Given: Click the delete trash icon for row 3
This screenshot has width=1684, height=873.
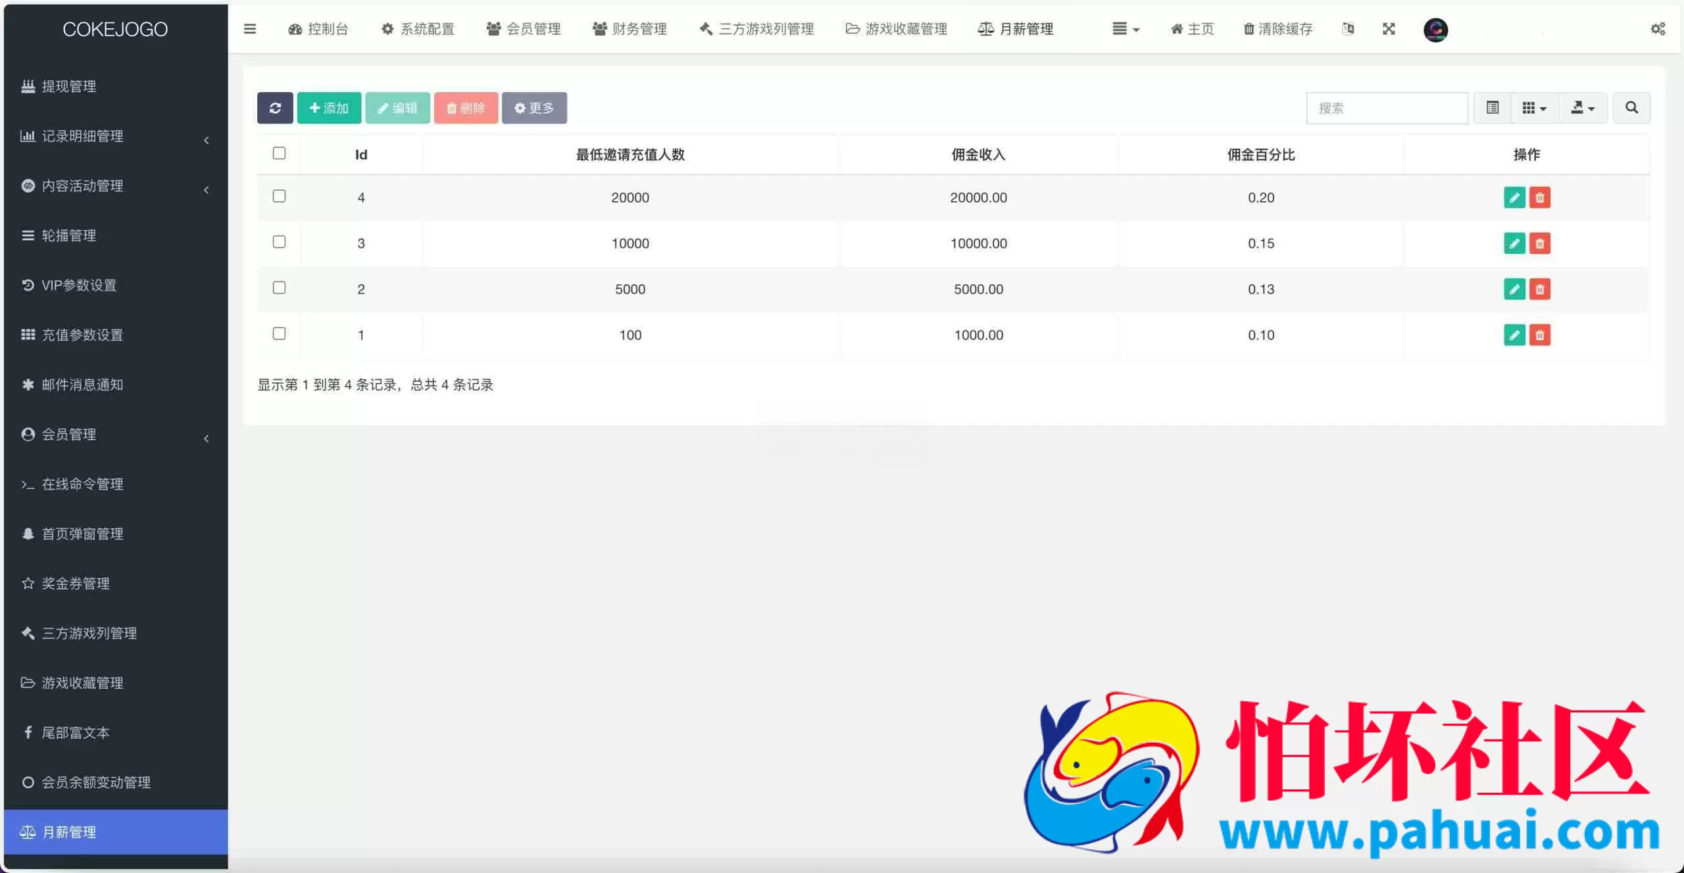Looking at the screenshot, I should click(x=1539, y=243).
